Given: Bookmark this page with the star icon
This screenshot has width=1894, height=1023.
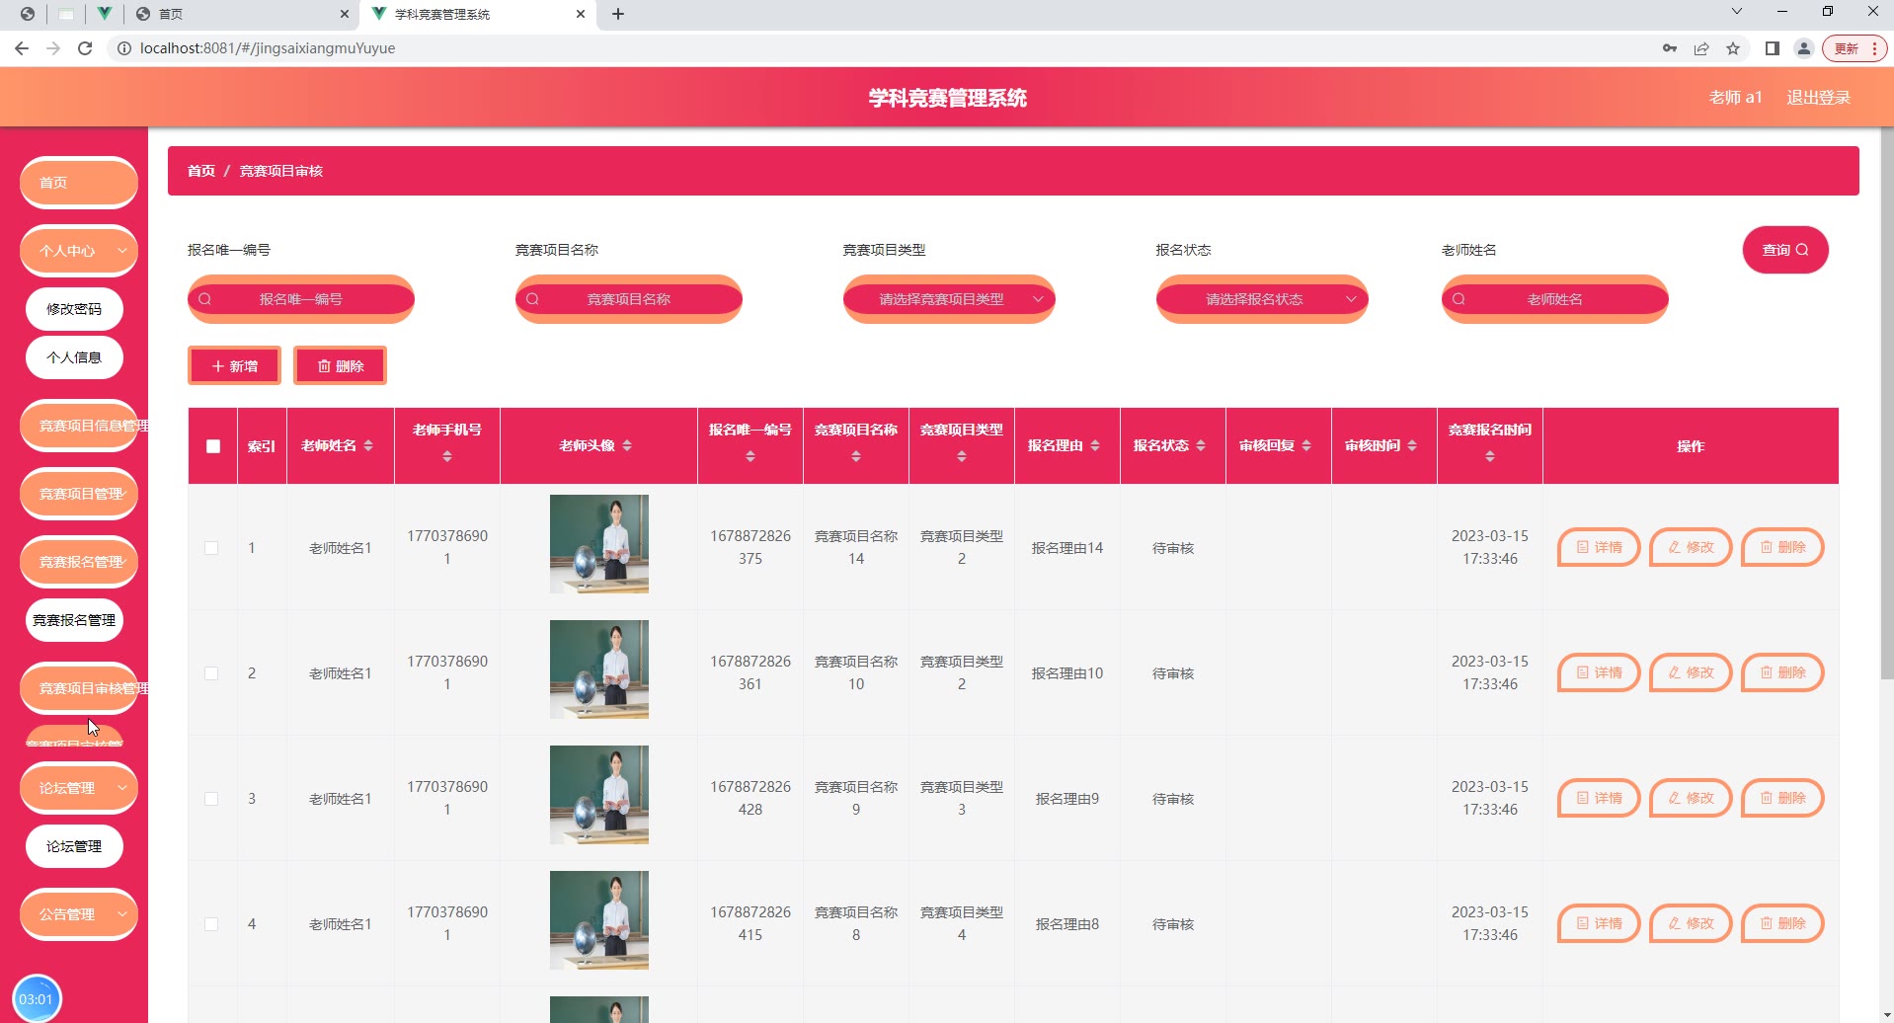Looking at the screenshot, I should point(1733,48).
